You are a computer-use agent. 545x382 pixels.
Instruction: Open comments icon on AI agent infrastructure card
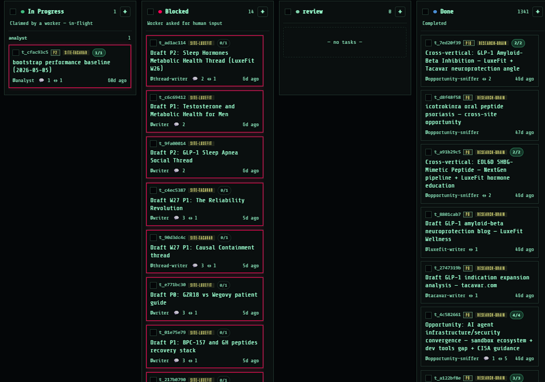(x=486, y=358)
